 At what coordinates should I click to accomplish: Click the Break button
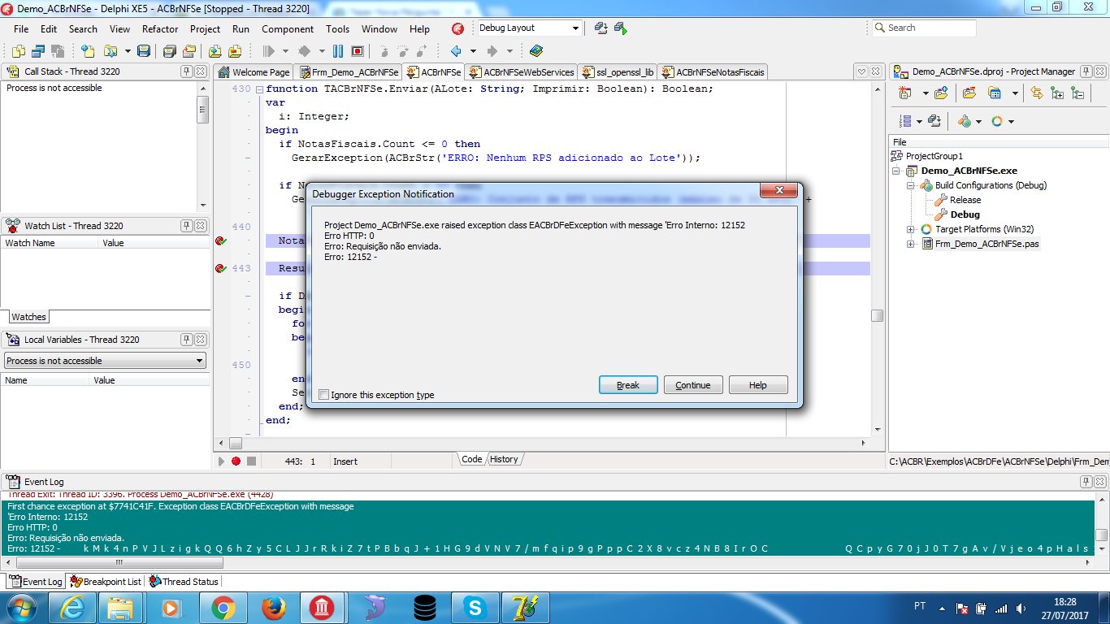[628, 385]
